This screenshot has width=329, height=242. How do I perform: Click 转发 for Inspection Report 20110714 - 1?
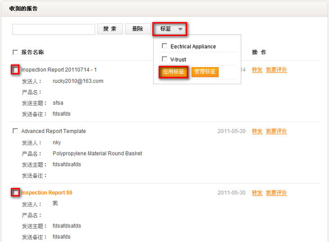[257, 70]
